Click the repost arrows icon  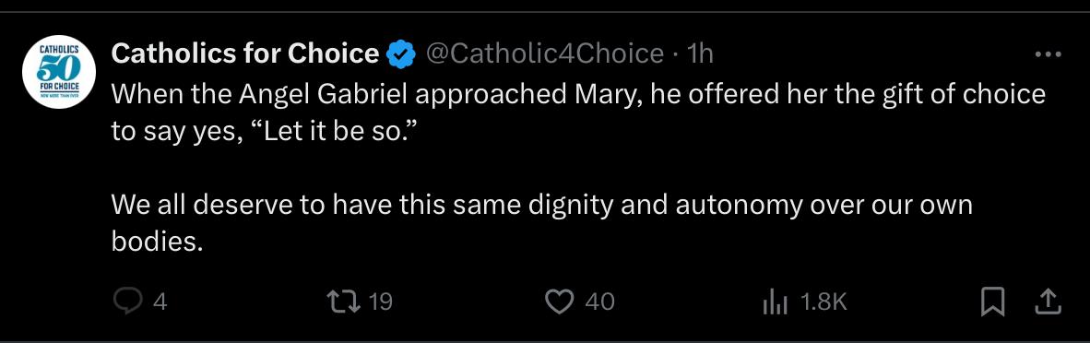pyautogui.click(x=344, y=302)
